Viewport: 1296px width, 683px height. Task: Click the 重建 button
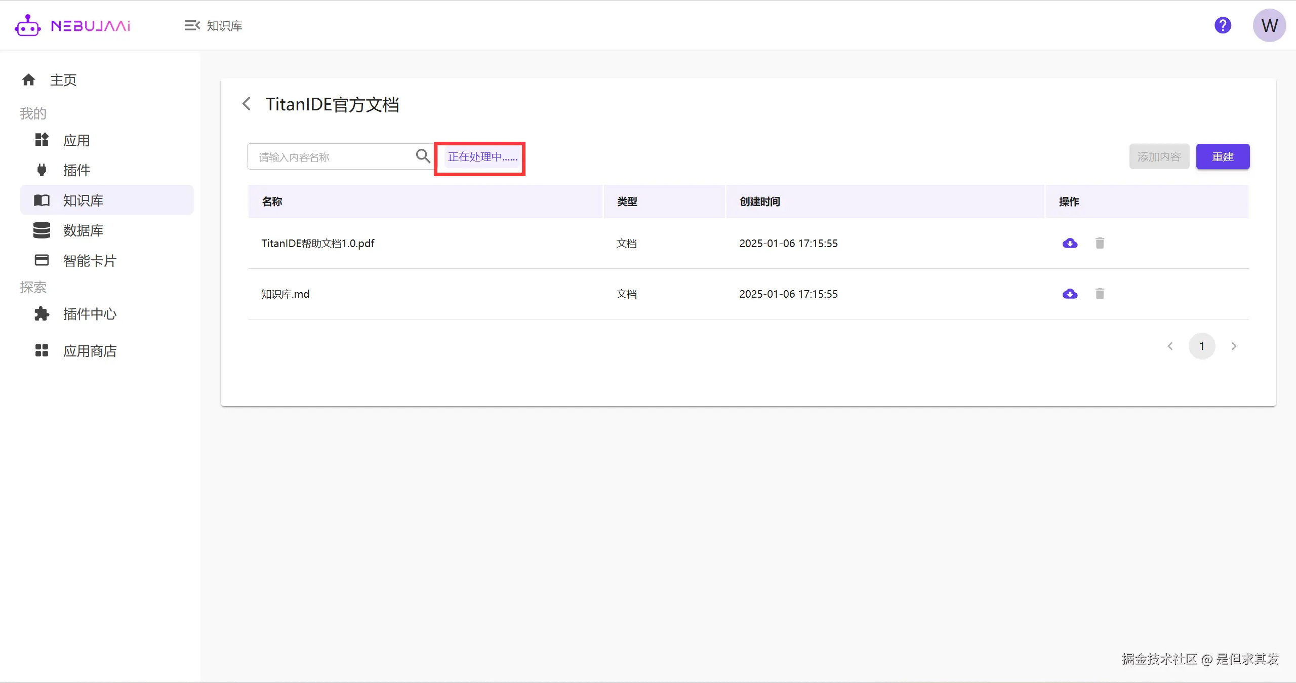pyautogui.click(x=1223, y=157)
